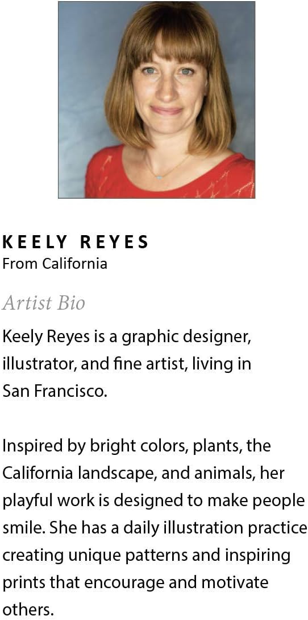Click the 'San Francisco.' text line
The height and width of the screenshot is (620, 308).
pos(55,391)
